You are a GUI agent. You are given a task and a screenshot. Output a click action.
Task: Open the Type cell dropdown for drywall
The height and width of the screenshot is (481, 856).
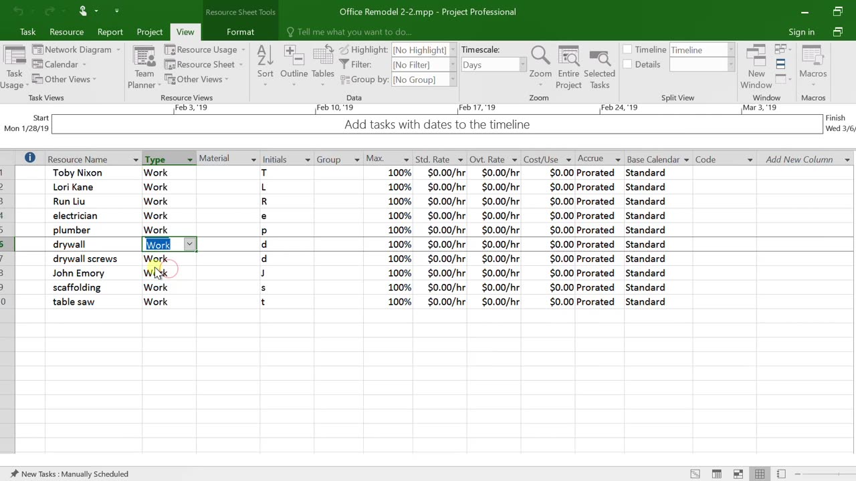tap(189, 244)
